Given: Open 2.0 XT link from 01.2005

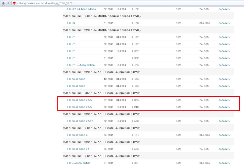Looking at the screenshot, I should pyautogui.click(x=70, y=58).
